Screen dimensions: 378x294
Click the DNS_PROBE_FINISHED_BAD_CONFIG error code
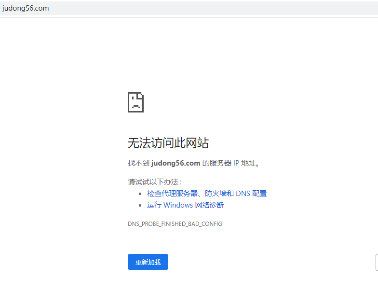pos(175,224)
